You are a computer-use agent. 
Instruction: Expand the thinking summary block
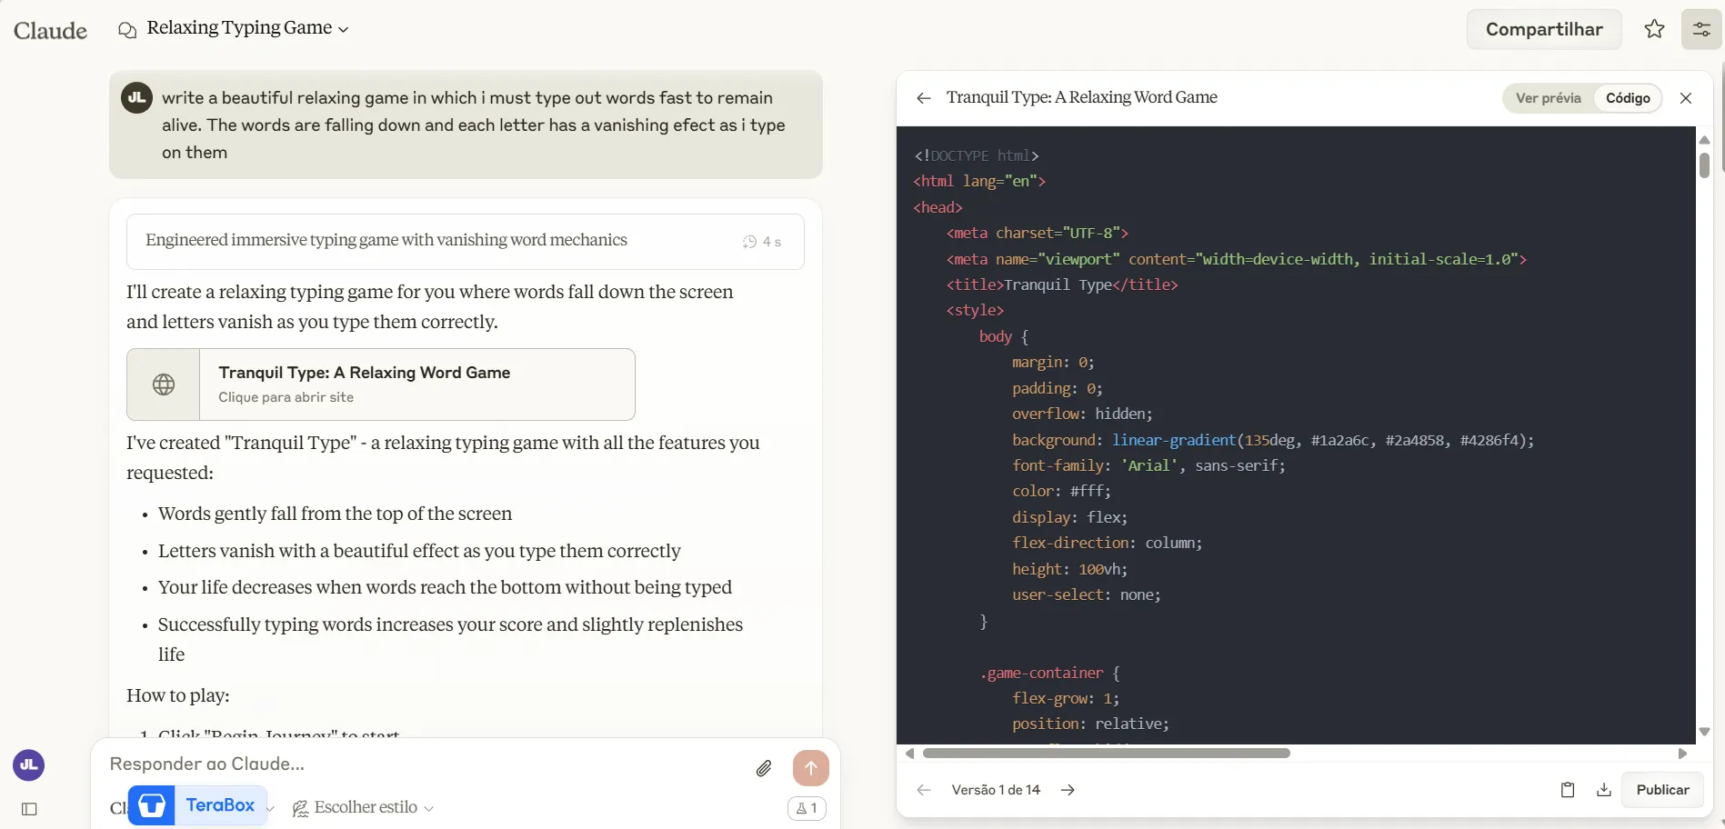465,241
